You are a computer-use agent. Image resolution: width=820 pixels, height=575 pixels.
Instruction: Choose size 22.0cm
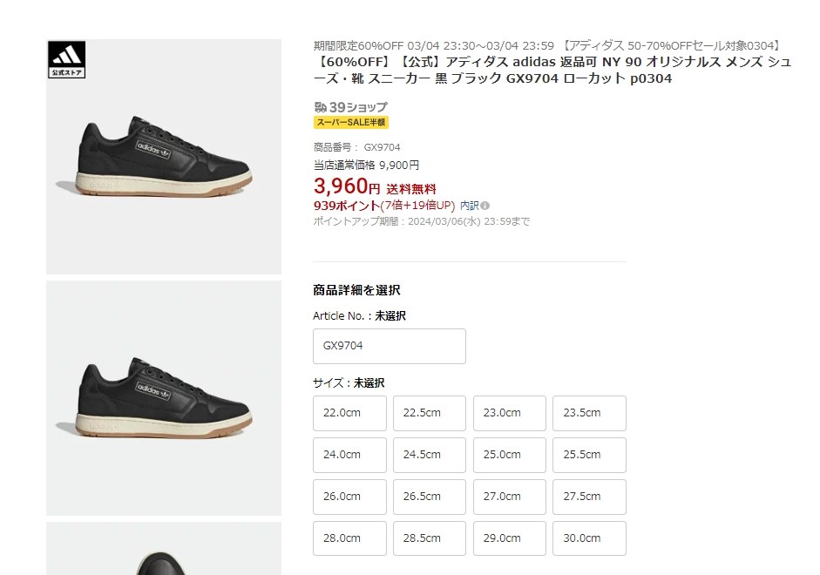(x=349, y=413)
